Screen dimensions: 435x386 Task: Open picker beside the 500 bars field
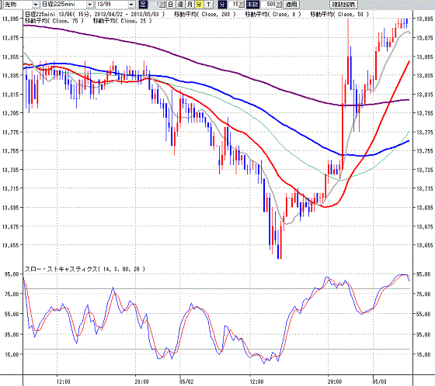279,5
